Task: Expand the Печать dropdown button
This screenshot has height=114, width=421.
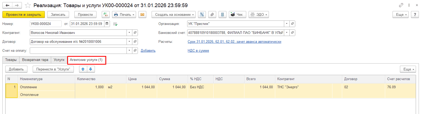Action: tap(124, 15)
